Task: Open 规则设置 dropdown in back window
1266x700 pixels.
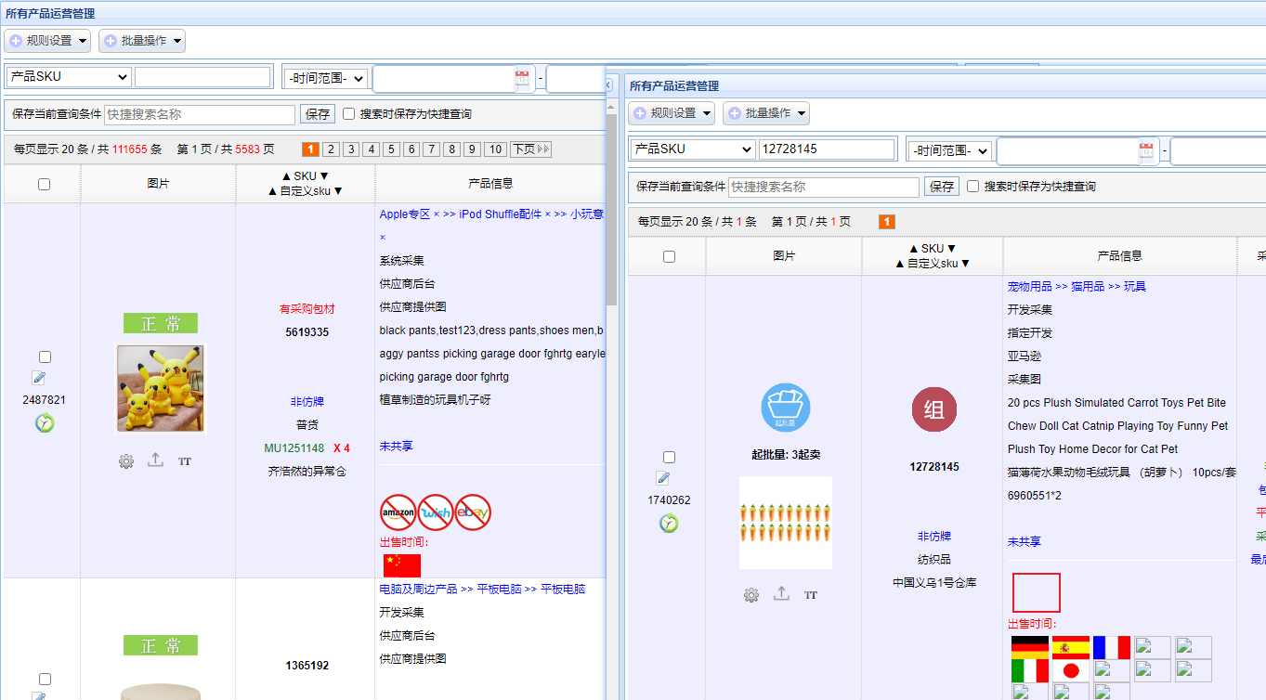Action: click(x=47, y=41)
